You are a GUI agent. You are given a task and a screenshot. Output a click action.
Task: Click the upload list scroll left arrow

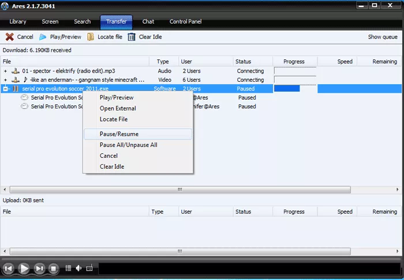click(x=5, y=251)
